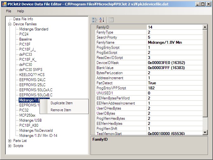
Task: Open the Help menu
Action: click(20, 11)
